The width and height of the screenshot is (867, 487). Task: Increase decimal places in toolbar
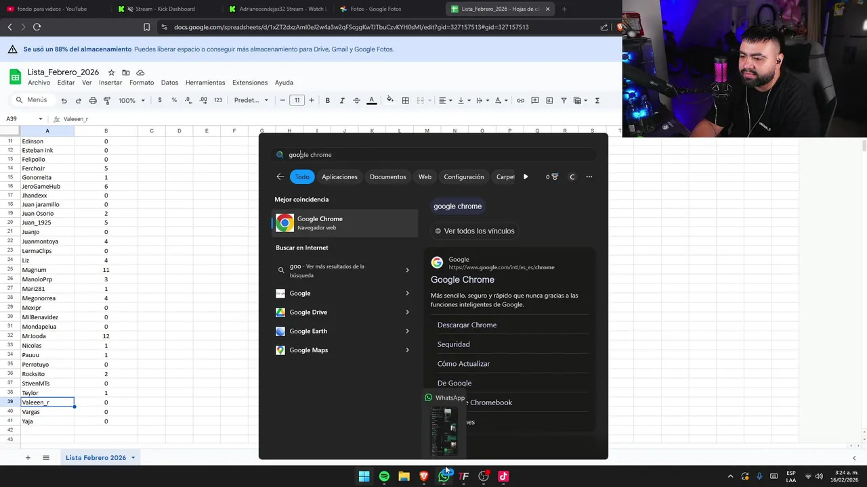(203, 100)
